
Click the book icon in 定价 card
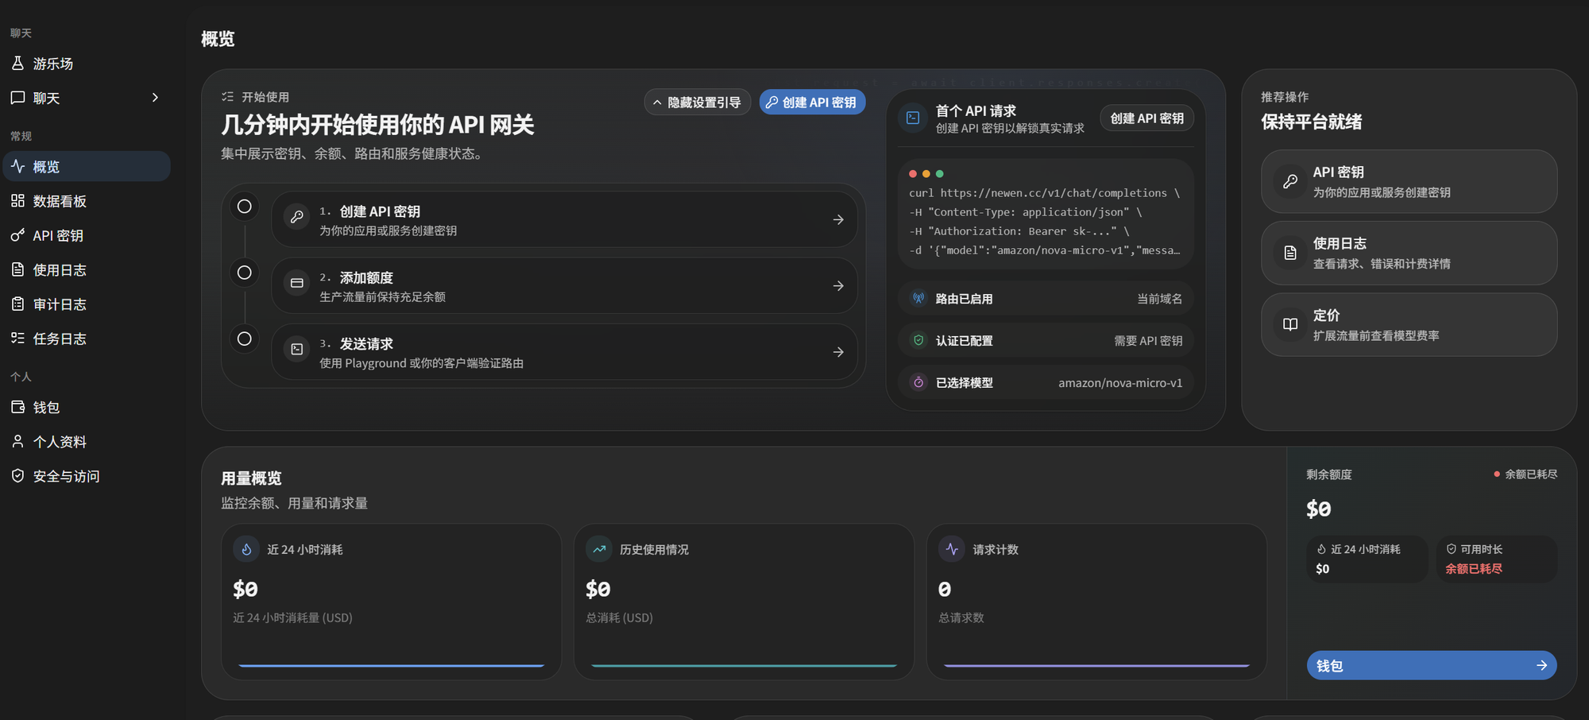point(1290,324)
